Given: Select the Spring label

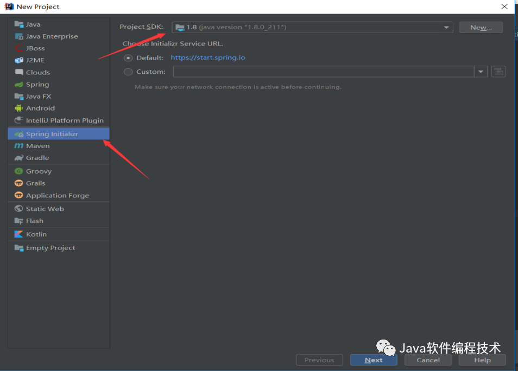Looking at the screenshot, I should coord(37,85).
